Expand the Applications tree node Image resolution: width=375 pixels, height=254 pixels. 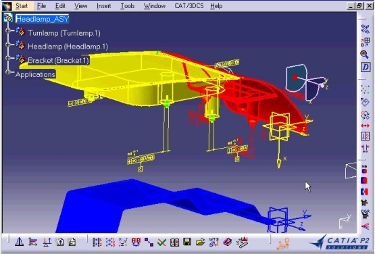tap(8, 72)
